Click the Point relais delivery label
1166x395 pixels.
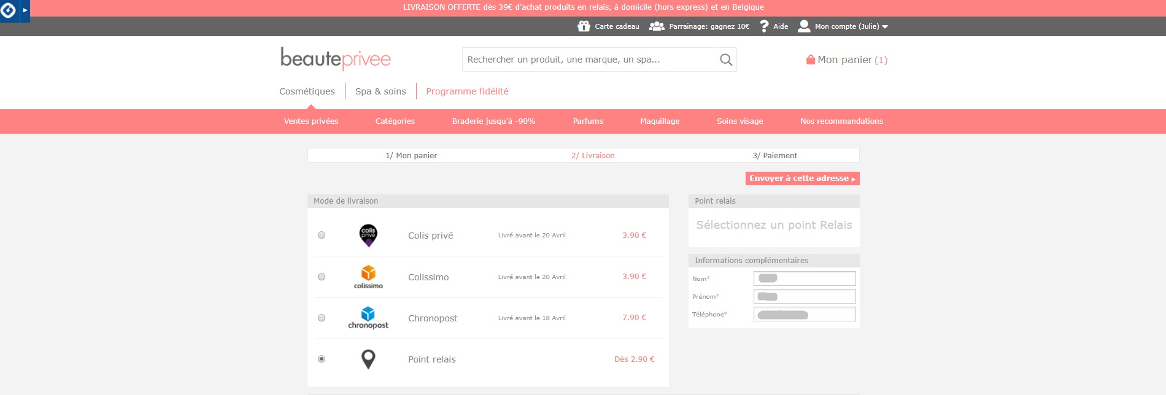[431, 359]
